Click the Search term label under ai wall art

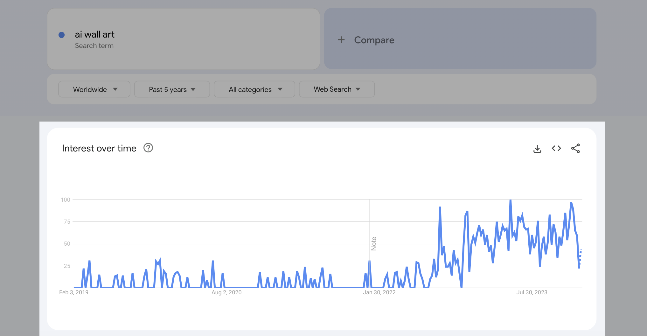[x=94, y=45]
